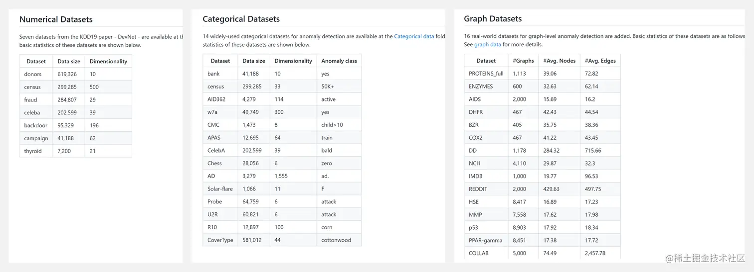This screenshot has width=754, height=272.
Task: Select the PPAR-gamma row name
Action: (485, 240)
